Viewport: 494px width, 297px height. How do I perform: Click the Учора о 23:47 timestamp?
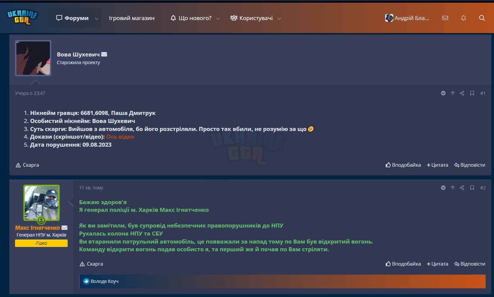(30, 93)
